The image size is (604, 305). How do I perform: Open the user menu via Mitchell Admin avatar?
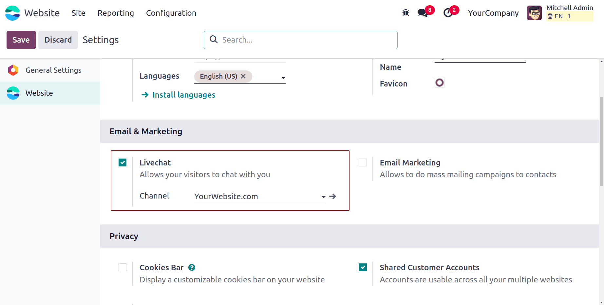(x=534, y=12)
